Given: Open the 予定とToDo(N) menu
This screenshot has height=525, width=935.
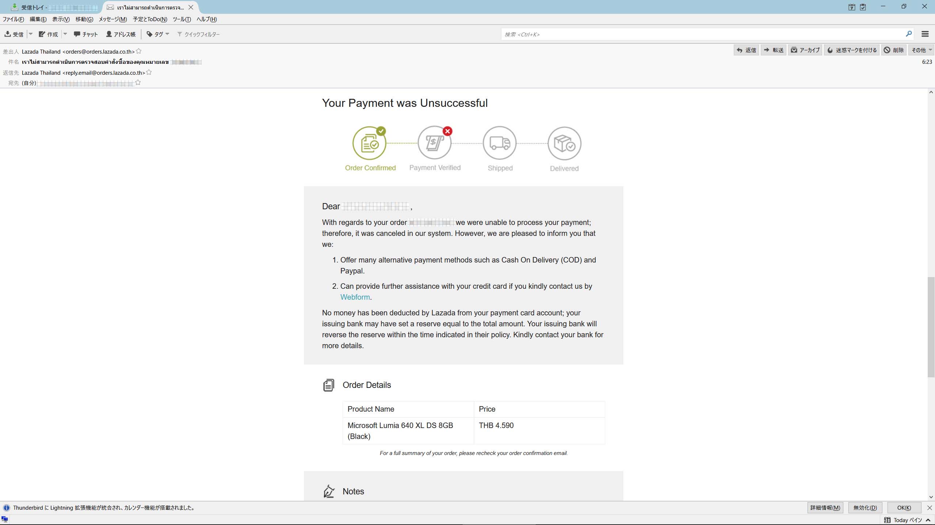Looking at the screenshot, I should click(x=150, y=19).
